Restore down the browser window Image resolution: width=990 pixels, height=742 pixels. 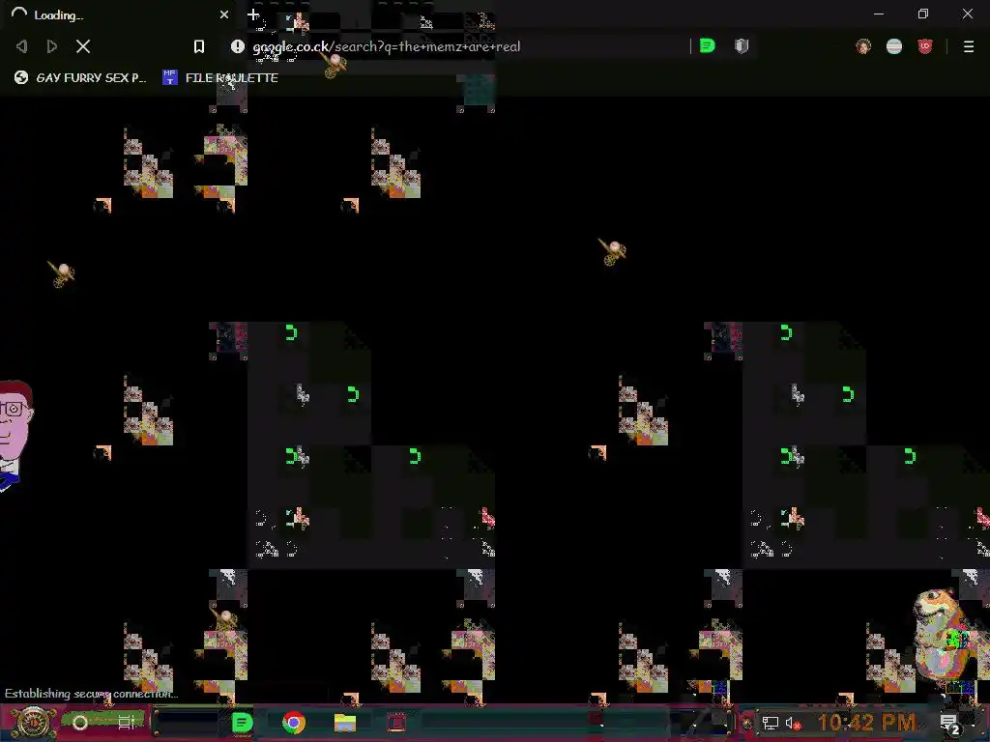pyautogui.click(x=923, y=14)
